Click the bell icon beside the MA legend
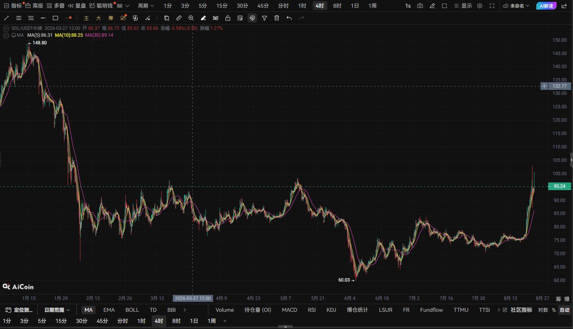 click(14, 35)
